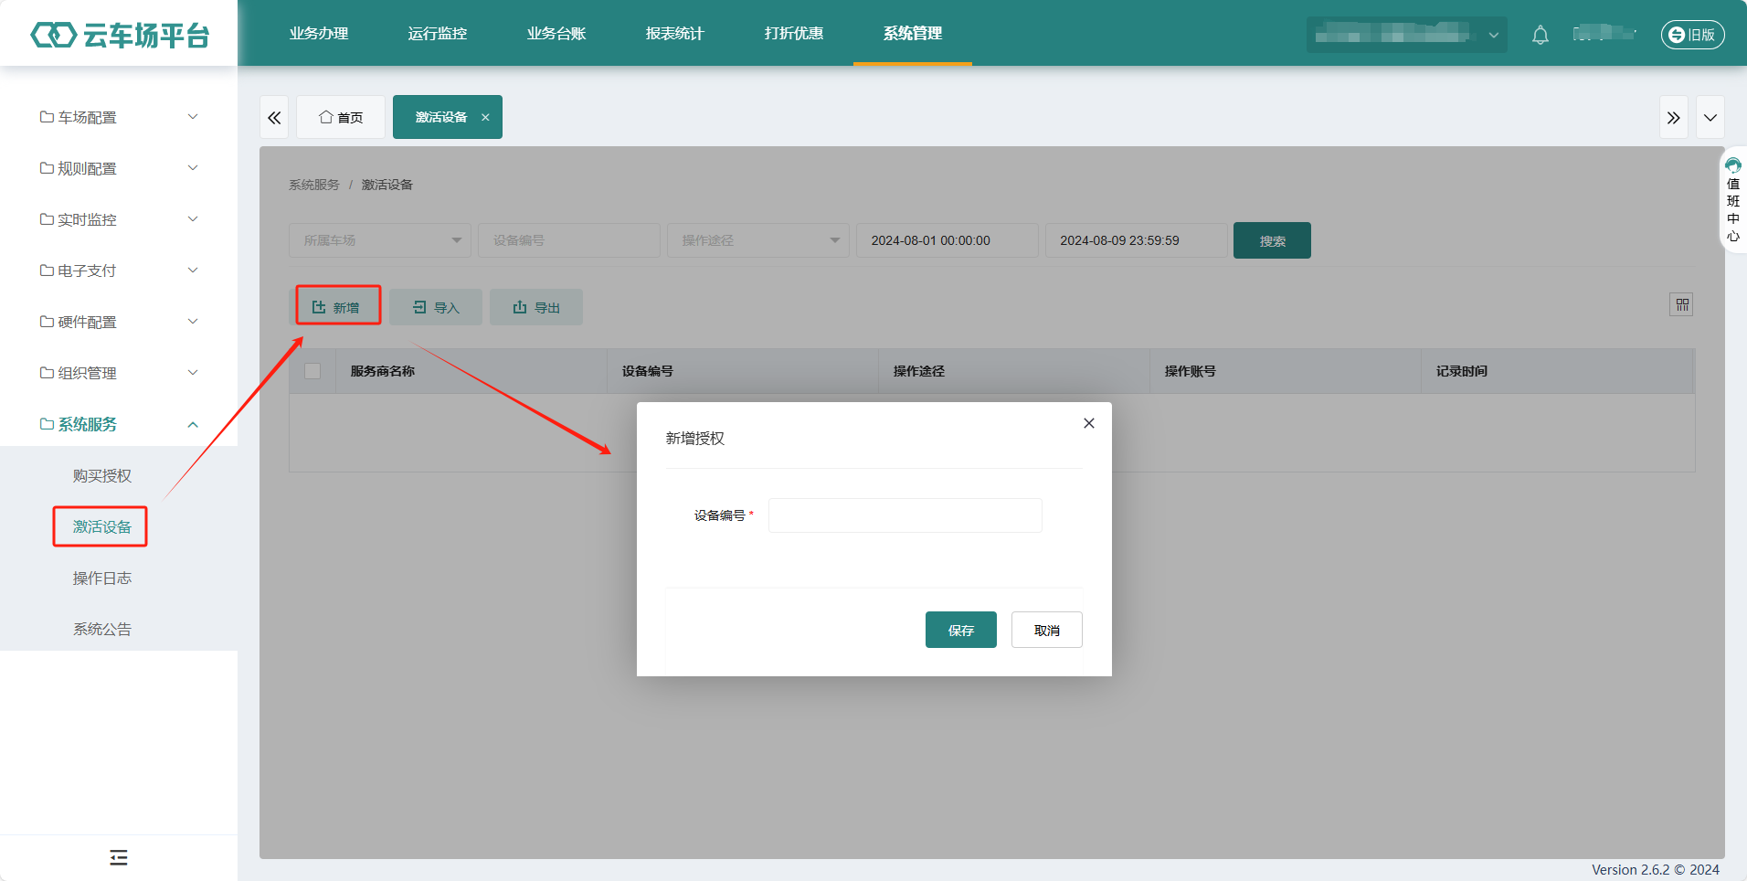Click end date 2024-08-09 23:59:59 field
Image resolution: width=1747 pixels, height=881 pixels.
pyautogui.click(x=1137, y=240)
